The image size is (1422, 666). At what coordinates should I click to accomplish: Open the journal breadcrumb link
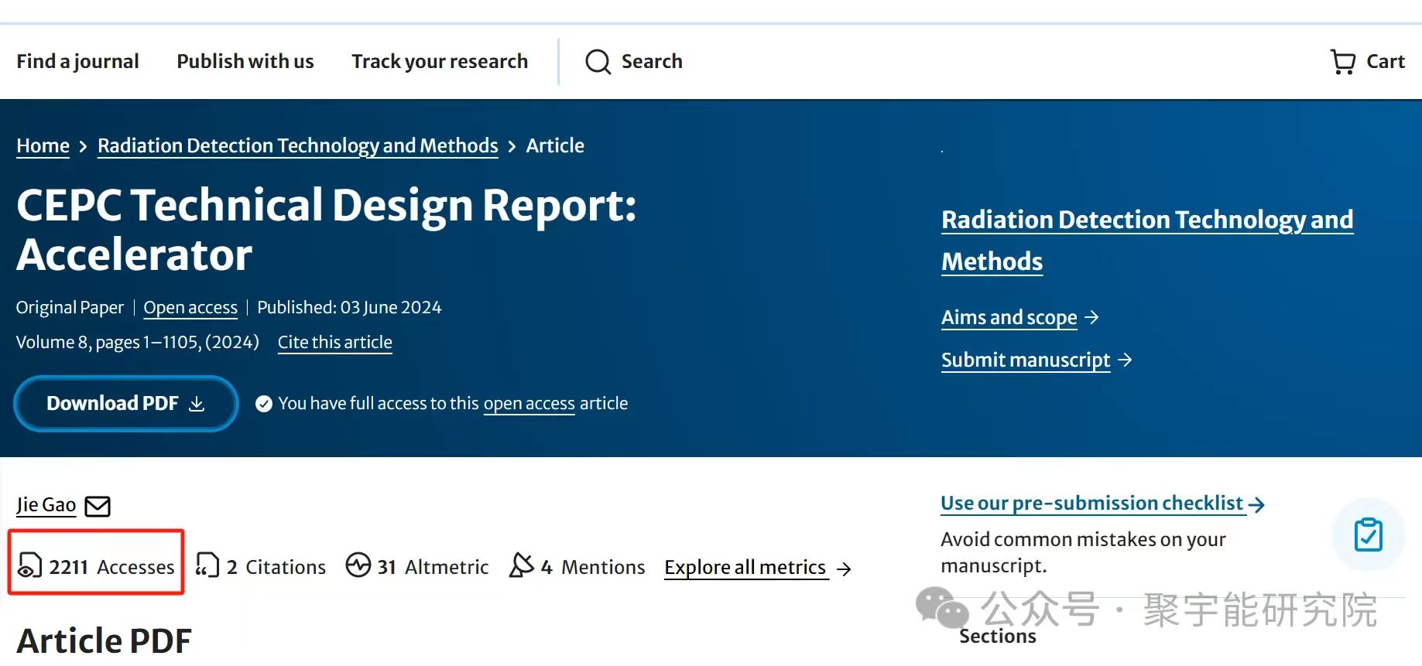pyautogui.click(x=297, y=146)
